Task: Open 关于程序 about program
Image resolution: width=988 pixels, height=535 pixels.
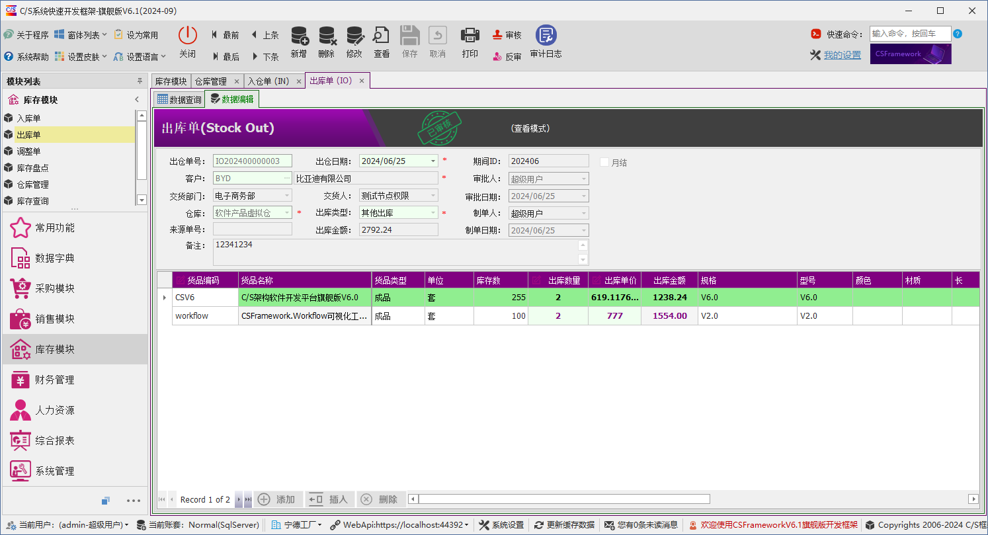Action: pos(26,35)
